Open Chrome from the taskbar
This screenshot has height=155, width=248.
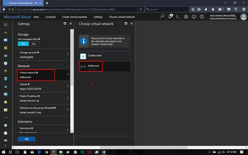47,152
